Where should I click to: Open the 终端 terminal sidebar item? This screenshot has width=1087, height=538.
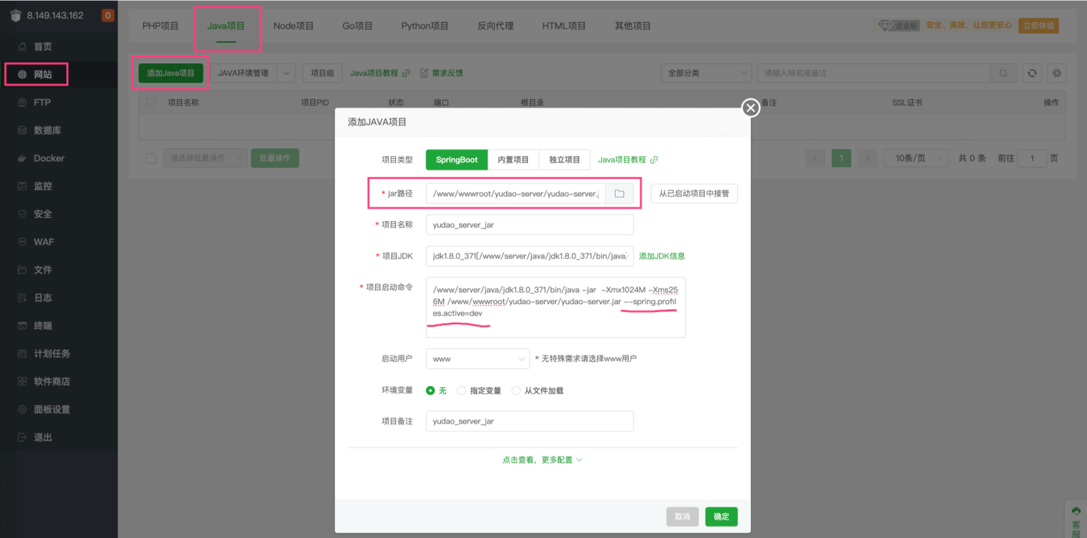point(43,326)
